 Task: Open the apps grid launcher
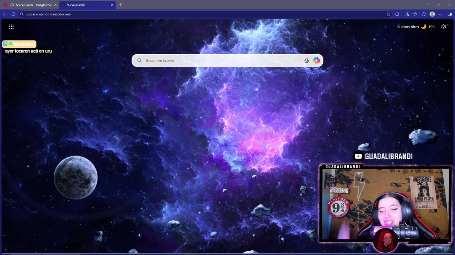(11, 27)
